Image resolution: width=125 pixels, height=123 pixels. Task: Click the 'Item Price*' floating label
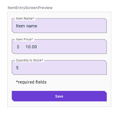pyautogui.click(x=25, y=39)
